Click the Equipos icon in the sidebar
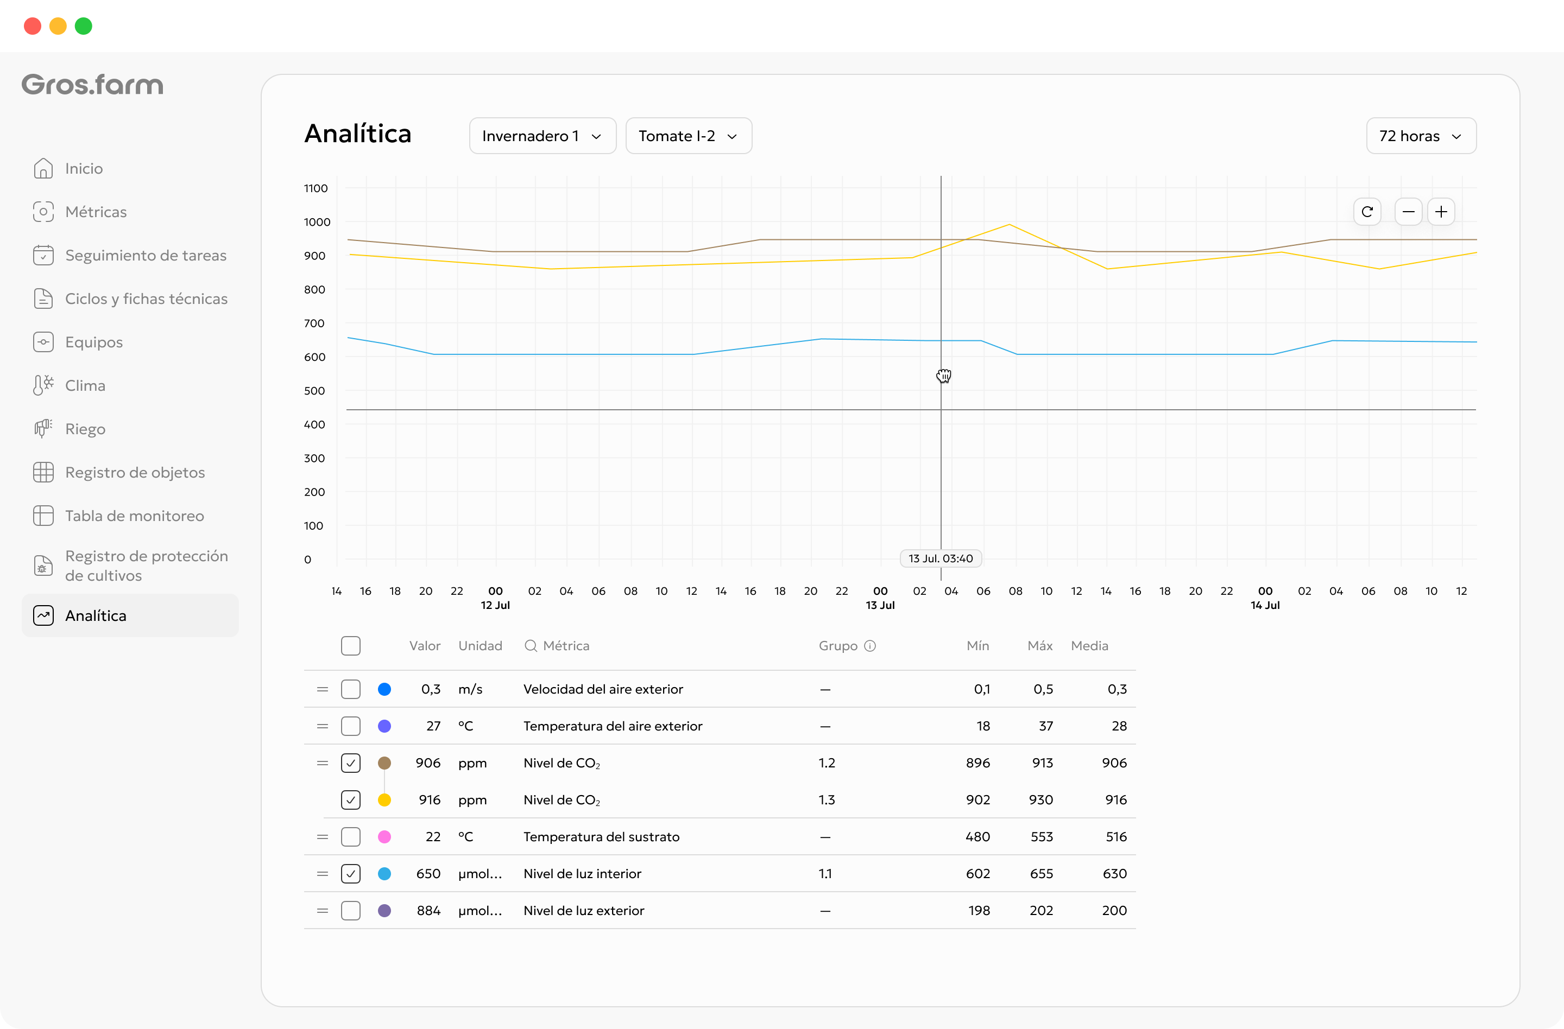This screenshot has height=1029, width=1564. tap(43, 342)
